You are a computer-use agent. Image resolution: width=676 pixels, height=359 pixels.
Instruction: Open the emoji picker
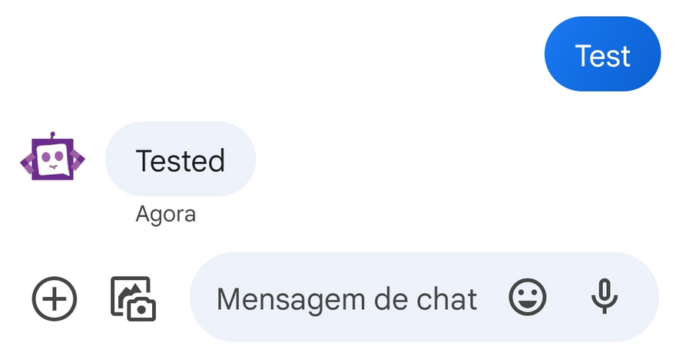pos(528,297)
